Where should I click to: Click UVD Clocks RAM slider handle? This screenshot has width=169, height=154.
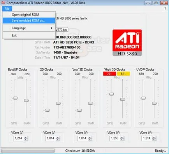154,103
